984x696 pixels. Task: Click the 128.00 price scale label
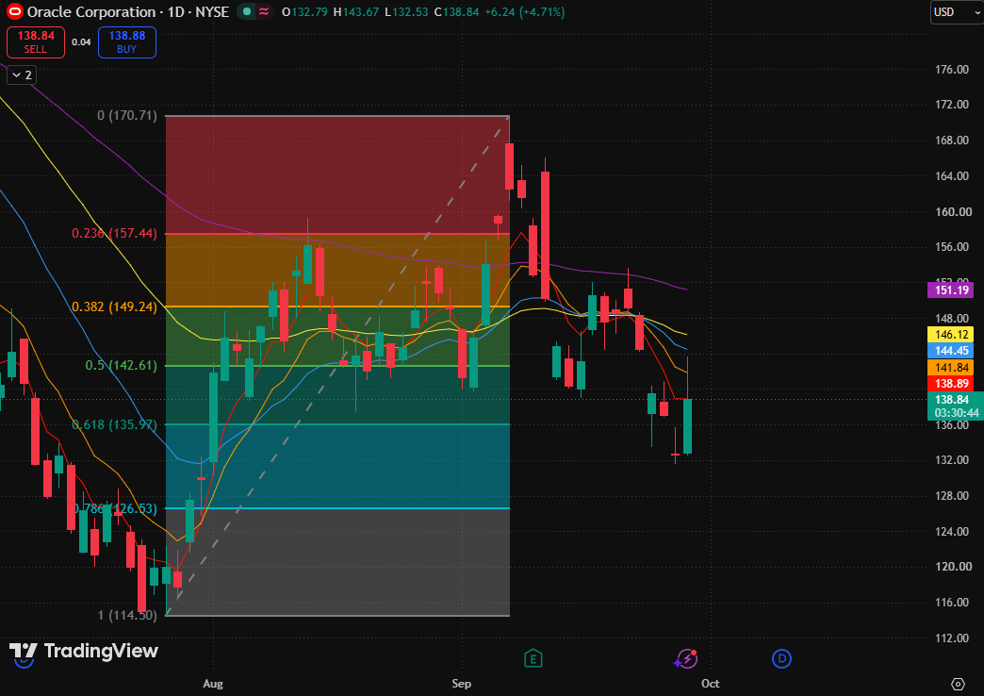click(x=951, y=496)
